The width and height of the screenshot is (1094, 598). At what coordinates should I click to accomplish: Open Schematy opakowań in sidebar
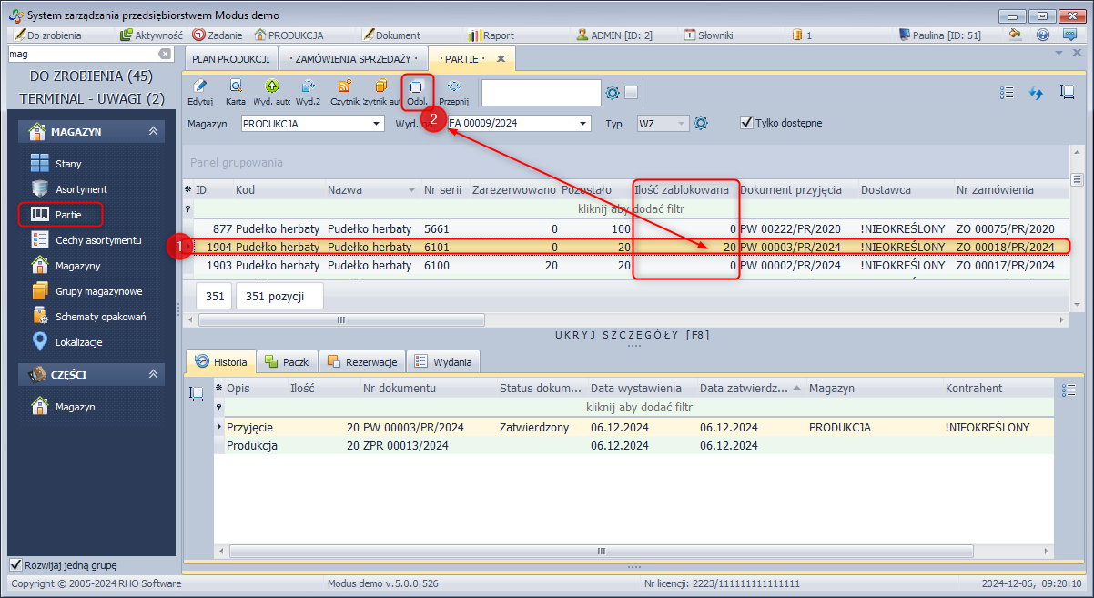(100, 317)
